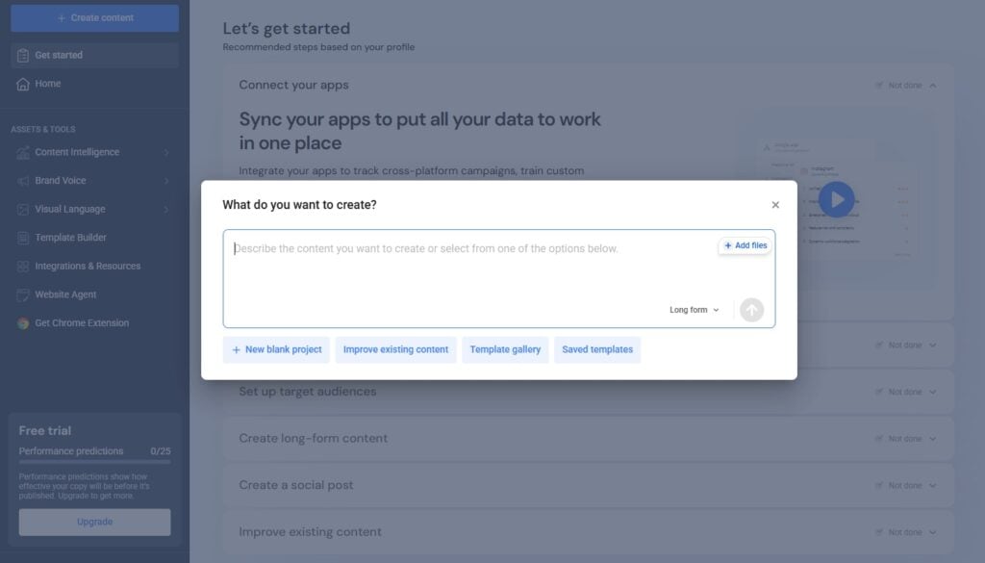This screenshot has width=985, height=563.
Task: Toggle 'Not done' status for Create long-form content
Action: [904, 438]
